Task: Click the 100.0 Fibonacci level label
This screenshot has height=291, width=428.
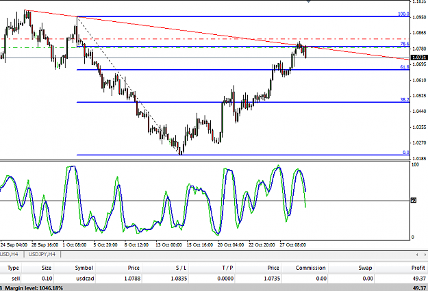Action: point(403,14)
